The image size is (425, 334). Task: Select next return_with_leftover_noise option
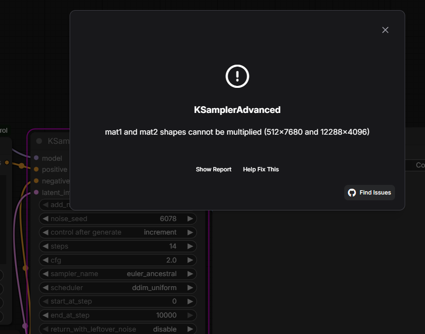pos(190,329)
